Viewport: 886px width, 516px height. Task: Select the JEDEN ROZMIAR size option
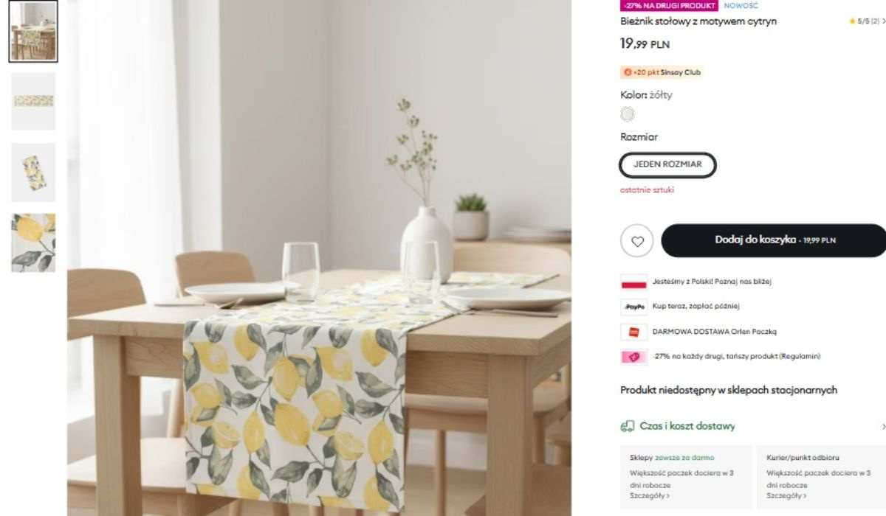(x=667, y=164)
